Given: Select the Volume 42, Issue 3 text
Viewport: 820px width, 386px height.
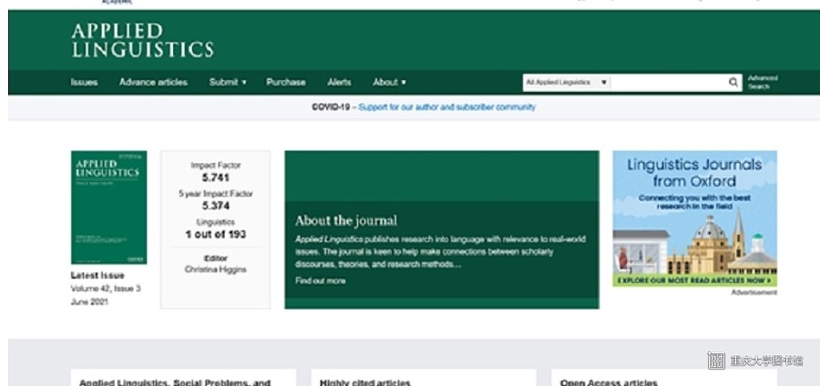Looking at the screenshot, I should (x=106, y=289).
